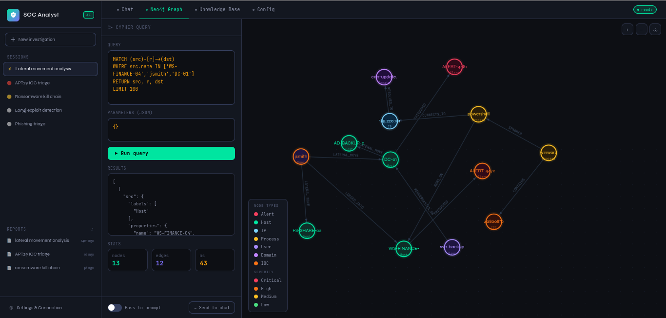The image size is (666, 318).
Task: Select the WS-FINANCE host node
Action: point(404,249)
